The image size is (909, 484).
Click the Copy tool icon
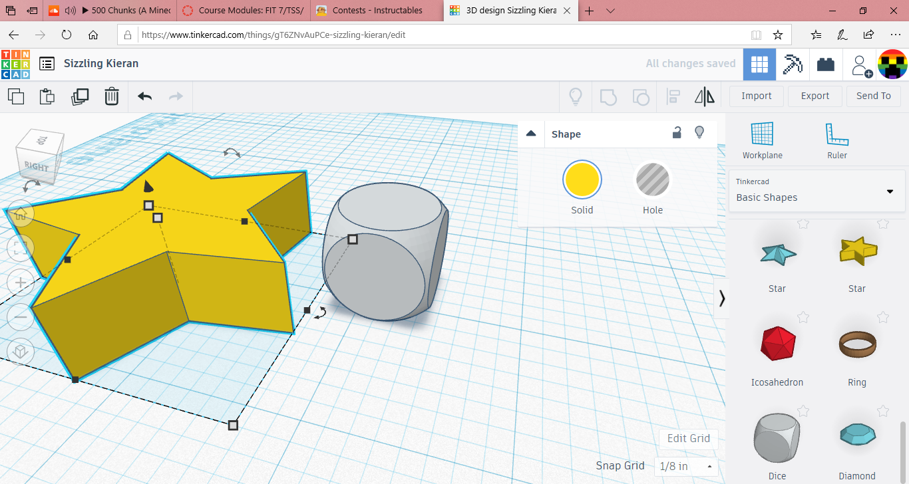point(16,96)
